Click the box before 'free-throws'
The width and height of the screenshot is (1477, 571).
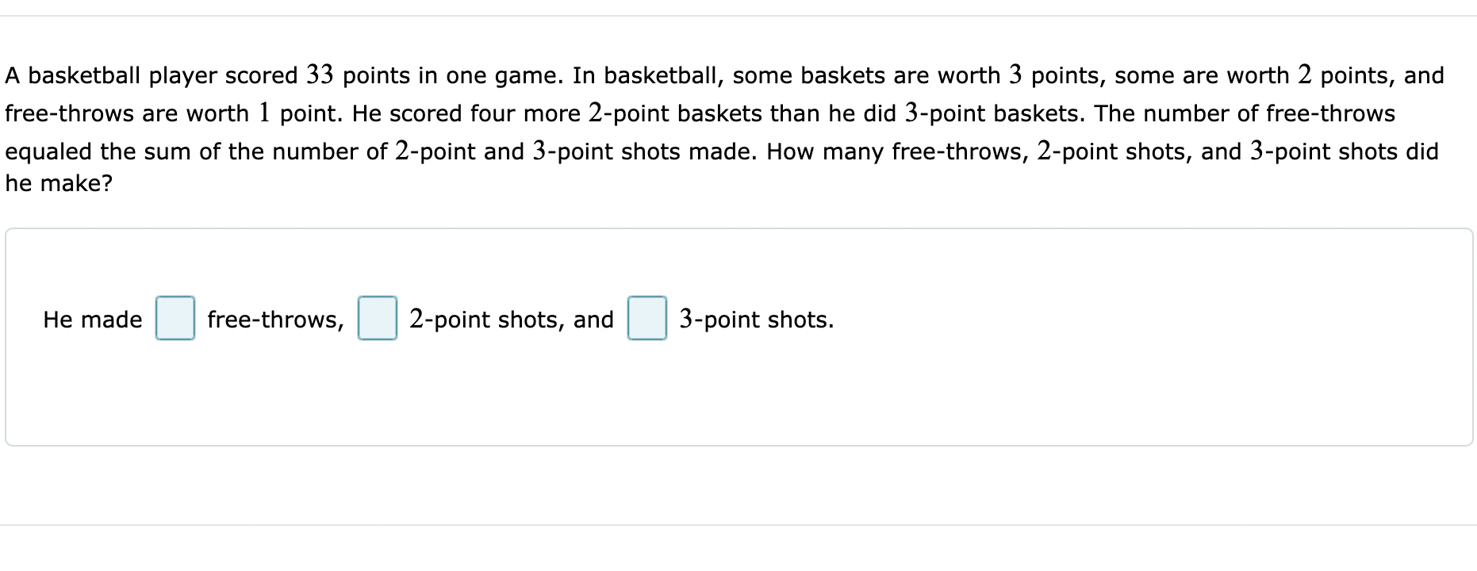175,319
